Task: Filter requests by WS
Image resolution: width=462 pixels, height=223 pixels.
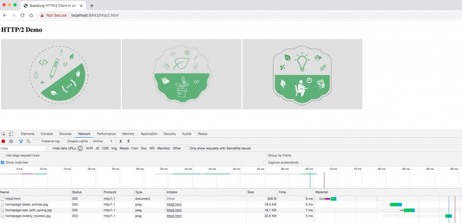Action: [152, 148]
